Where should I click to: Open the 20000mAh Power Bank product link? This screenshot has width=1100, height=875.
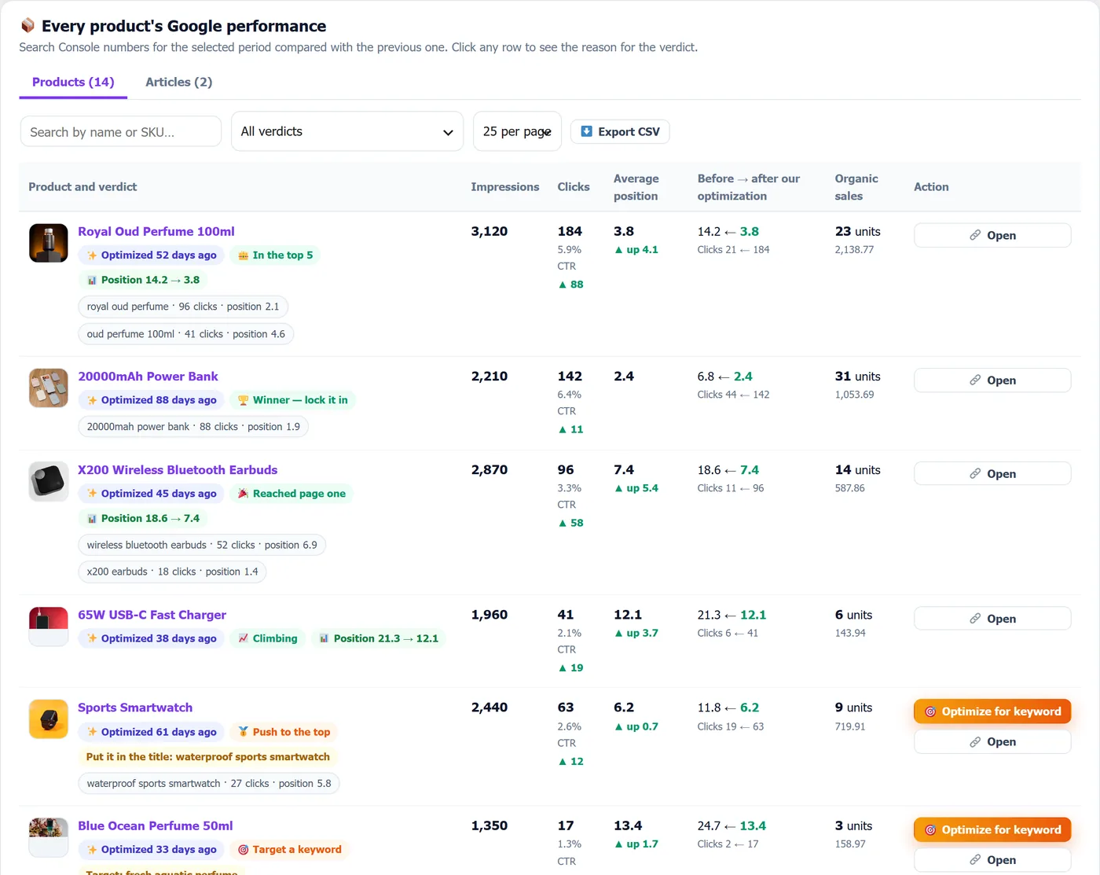coord(148,377)
